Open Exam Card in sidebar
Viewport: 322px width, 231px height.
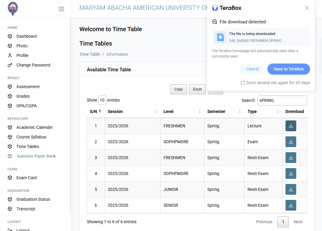coord(26,178)
